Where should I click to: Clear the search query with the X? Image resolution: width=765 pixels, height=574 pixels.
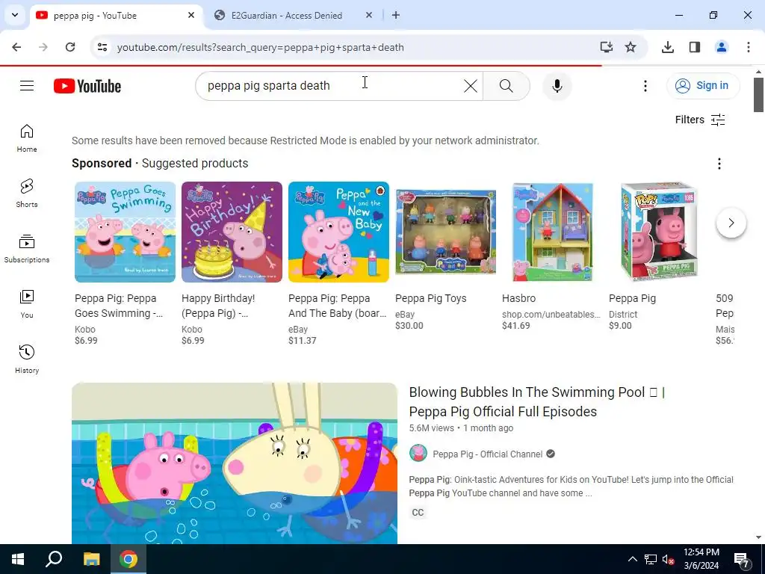471,86
